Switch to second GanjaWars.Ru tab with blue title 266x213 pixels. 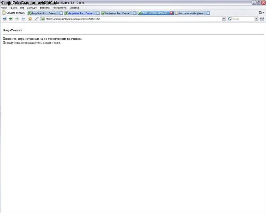click(x=82, y=13)
